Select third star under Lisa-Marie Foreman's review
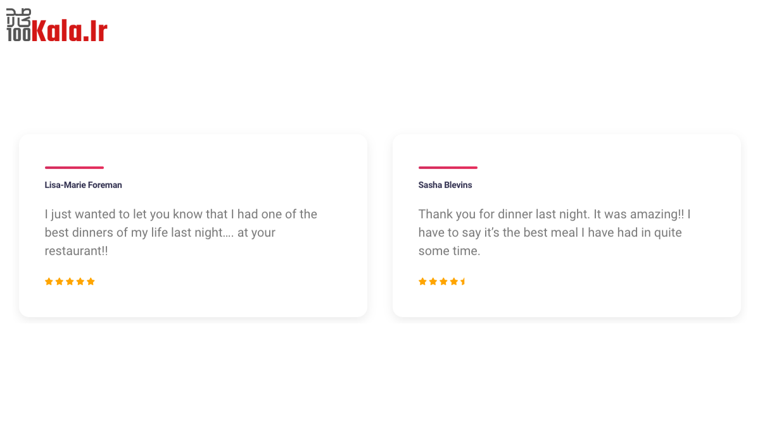Screen dimensions: 760x443 pyautogui.click(x=70, y=282)
